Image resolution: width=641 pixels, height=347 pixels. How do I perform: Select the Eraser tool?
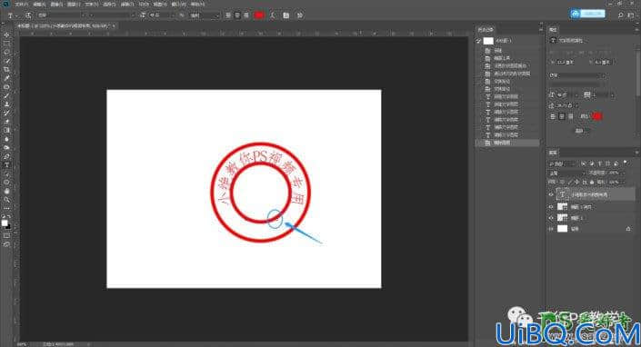(6, 122)
